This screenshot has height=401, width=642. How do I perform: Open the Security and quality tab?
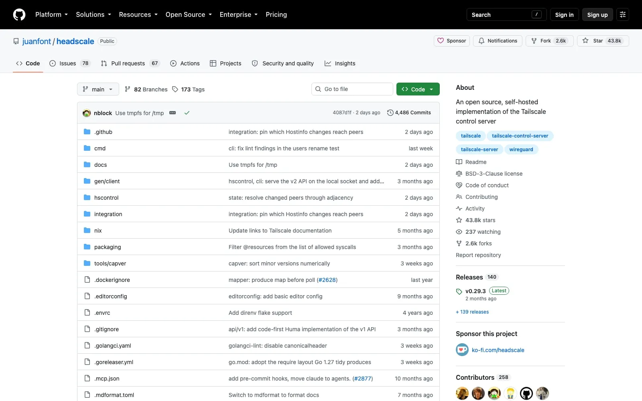pyautogui.click(x=282, y=63)
